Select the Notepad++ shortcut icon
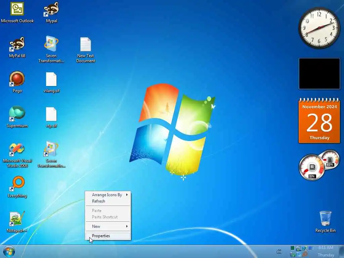344x258 pixels. (17, 222)
